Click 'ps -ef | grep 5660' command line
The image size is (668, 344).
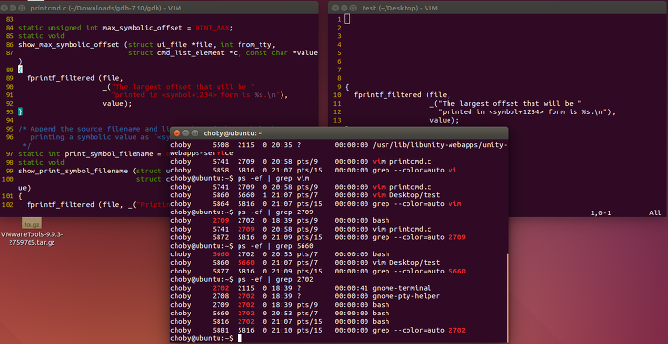(x=275, y=246)
